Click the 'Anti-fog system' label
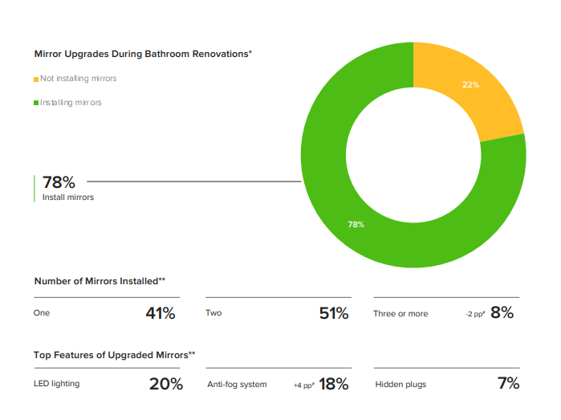This screenshot has height=420, width=561. 237,384
